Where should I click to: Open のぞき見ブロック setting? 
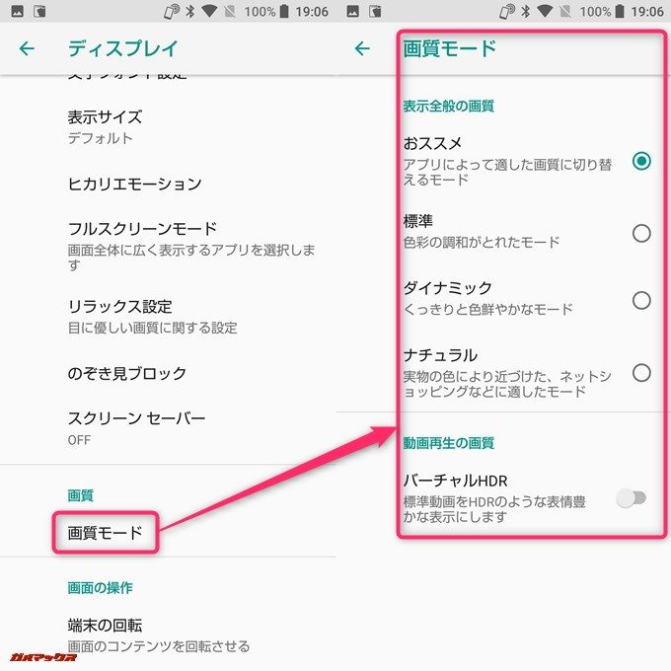[x=168, y=374]
